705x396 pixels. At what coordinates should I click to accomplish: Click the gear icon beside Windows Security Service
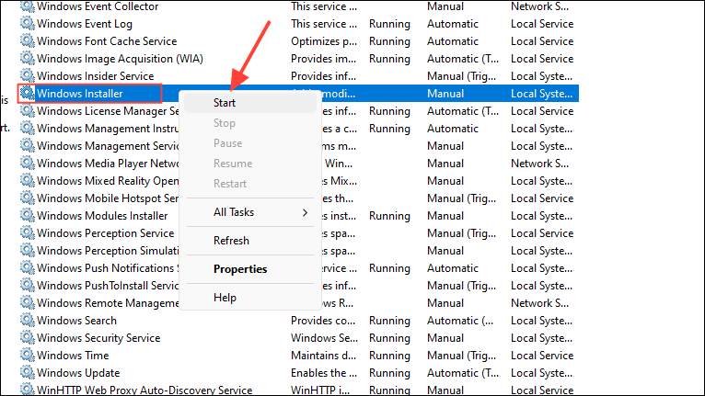pos(28,337)
